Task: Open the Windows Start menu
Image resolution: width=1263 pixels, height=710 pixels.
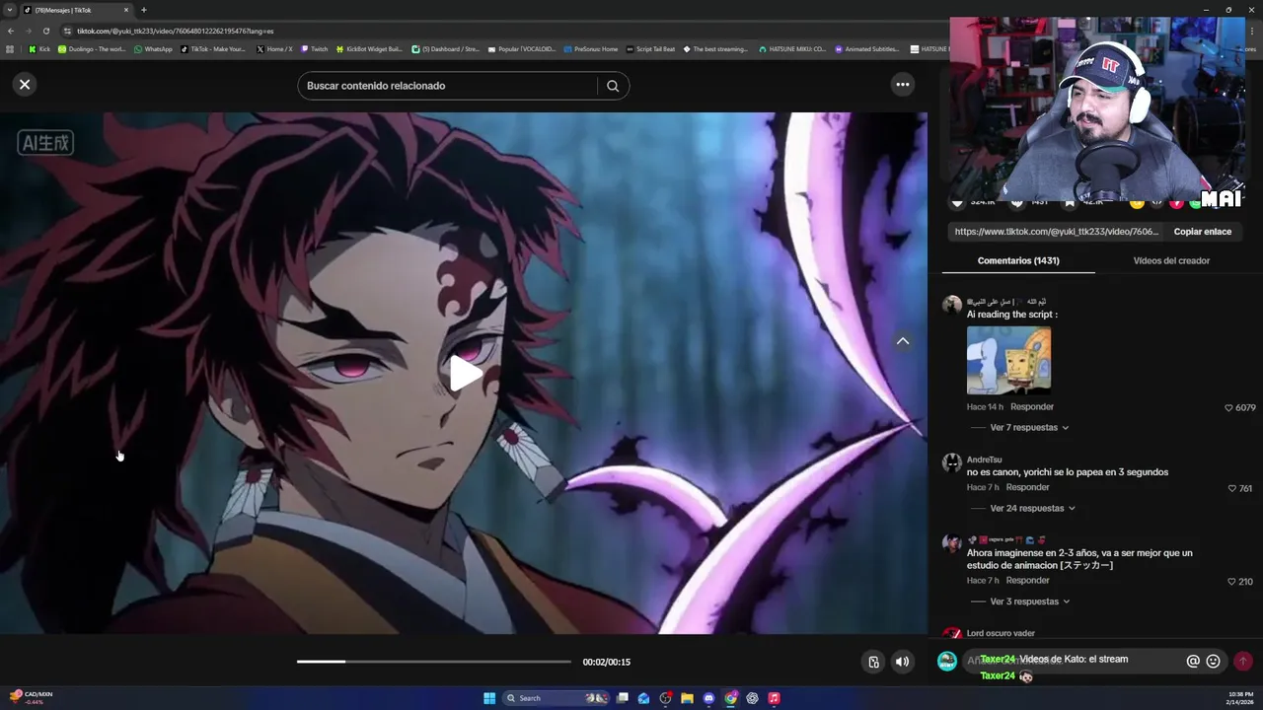Action: (x=489, y=698)
